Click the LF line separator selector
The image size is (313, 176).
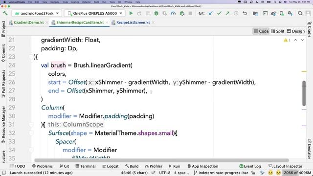pos(153,173)
